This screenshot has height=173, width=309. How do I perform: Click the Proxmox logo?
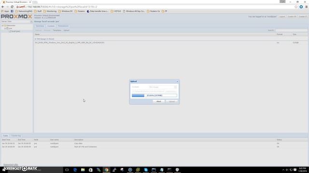click(x=16, y=16)
